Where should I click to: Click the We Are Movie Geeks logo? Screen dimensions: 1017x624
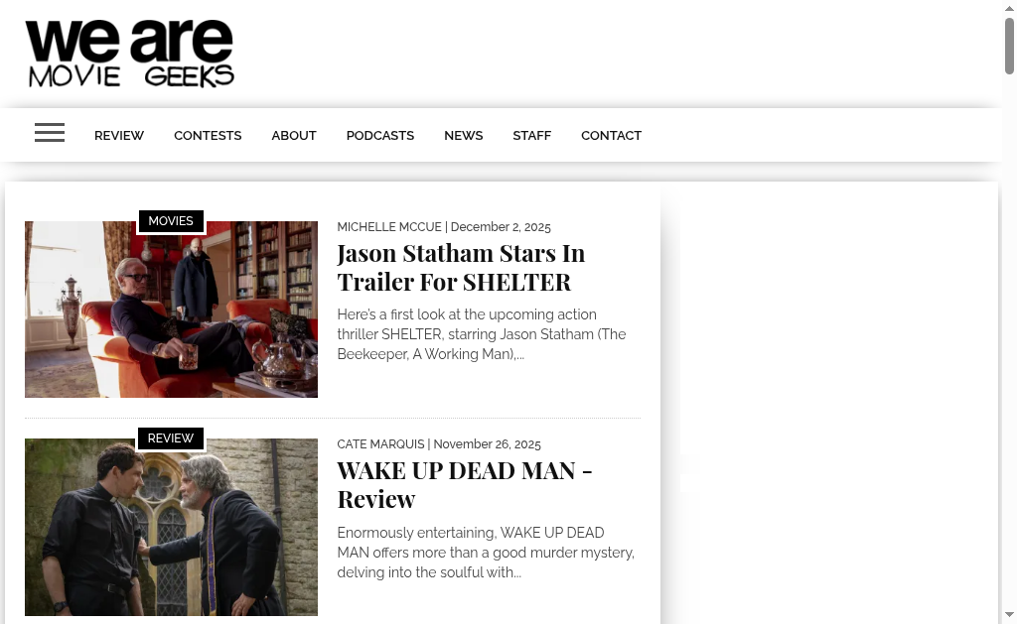(x=130, y=54)
